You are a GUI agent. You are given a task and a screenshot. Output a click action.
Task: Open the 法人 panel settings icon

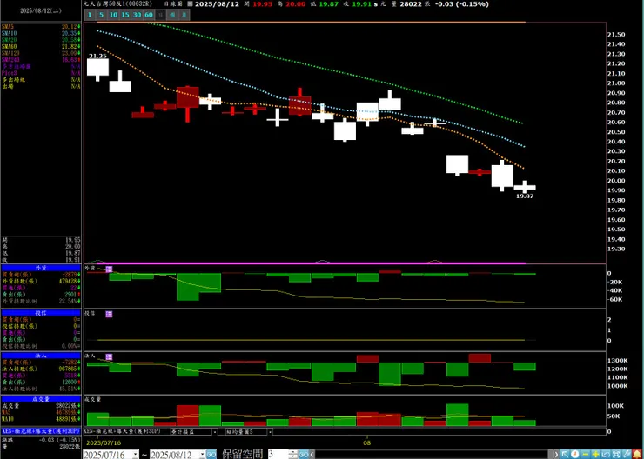point(110,357)
